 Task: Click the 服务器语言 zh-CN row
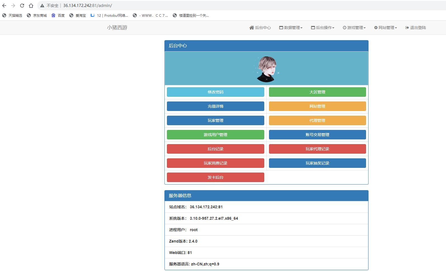266,264
